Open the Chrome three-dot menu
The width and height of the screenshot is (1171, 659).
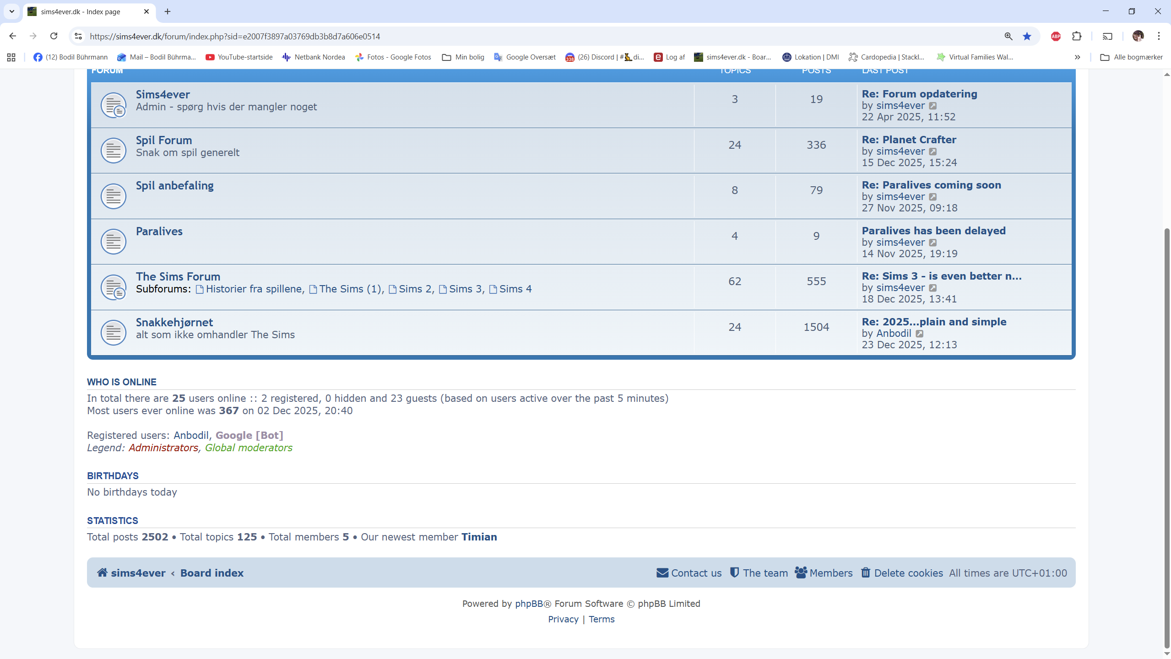(x=1159, y=36)
